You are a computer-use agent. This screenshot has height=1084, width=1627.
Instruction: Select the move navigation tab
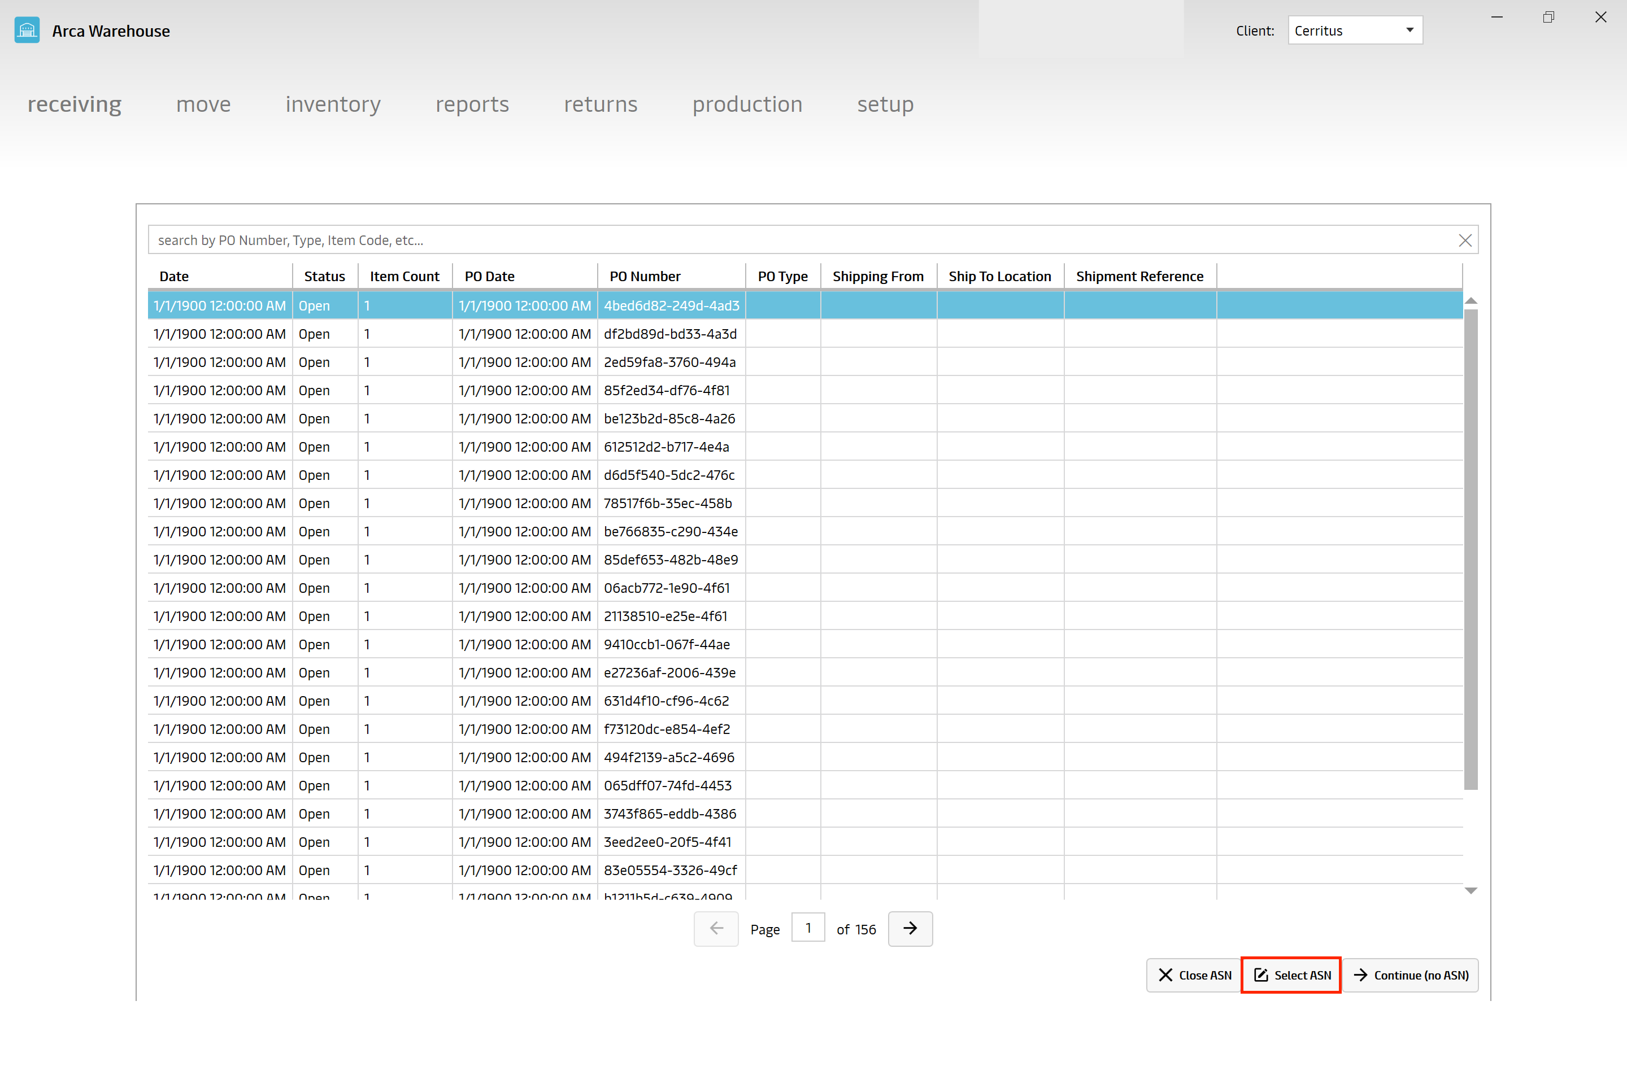coord(203,104)
